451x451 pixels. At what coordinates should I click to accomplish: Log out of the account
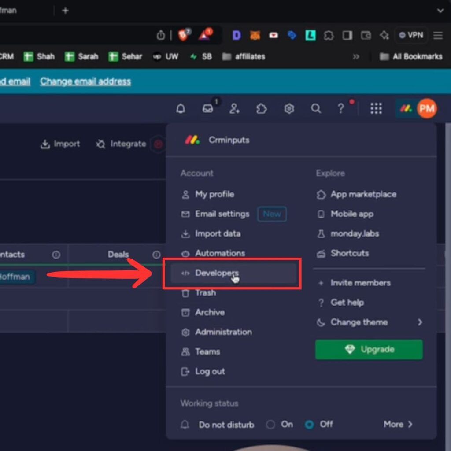pos(203,372)
